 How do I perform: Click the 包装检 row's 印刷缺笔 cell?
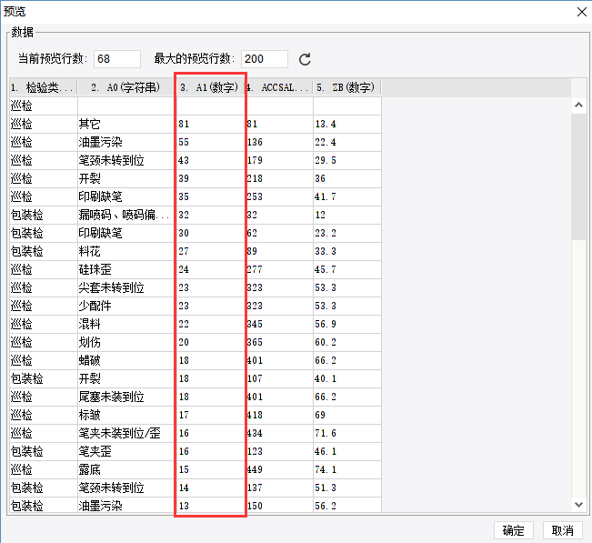click(126, 233)
